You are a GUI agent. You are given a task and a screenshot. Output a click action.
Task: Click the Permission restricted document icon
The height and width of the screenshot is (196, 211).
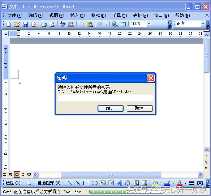34,24
